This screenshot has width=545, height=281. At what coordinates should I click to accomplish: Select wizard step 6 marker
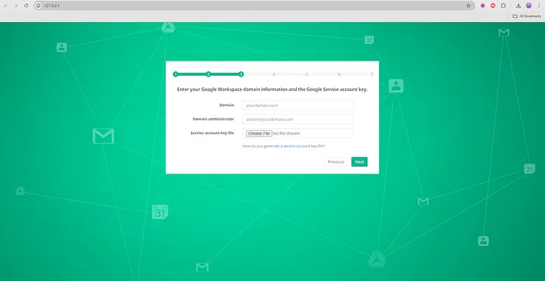pyautogui.click(x=339, y=74)
